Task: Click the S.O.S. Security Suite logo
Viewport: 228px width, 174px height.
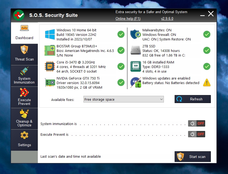Action: tap(19, 15)
